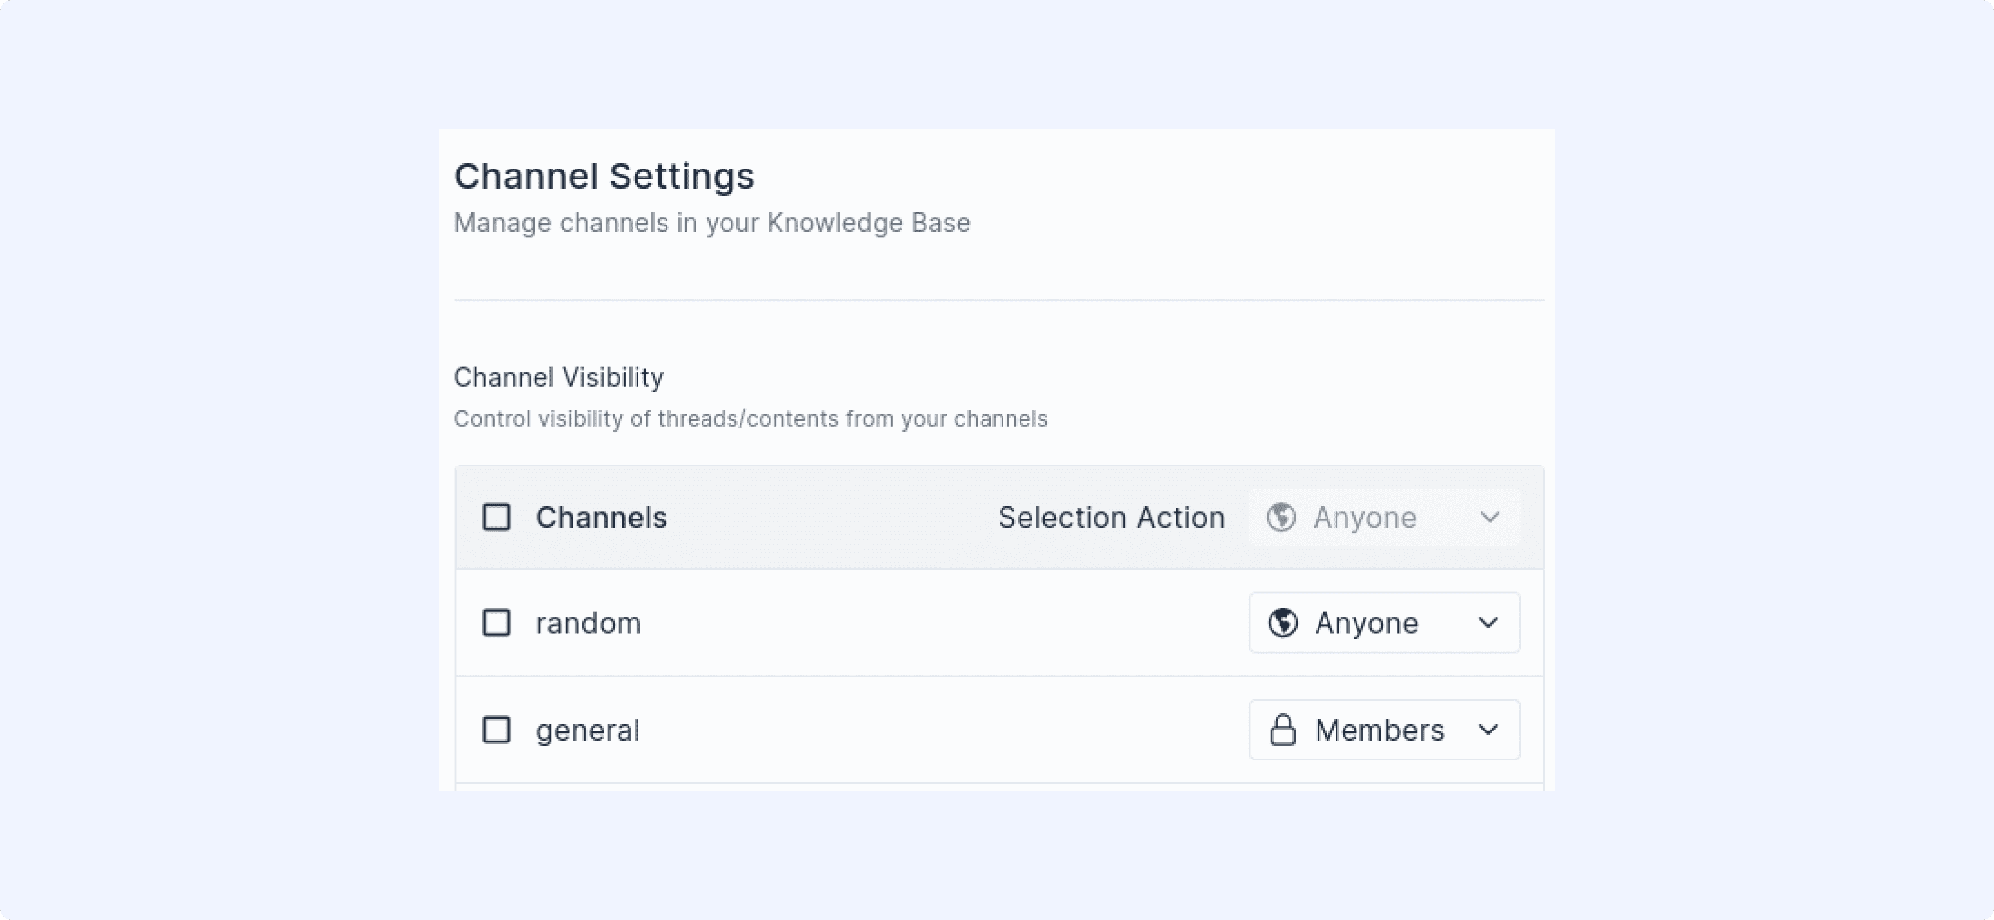Click the lock symbol indicating member-only visibility
This screenshot has width=1994, height=920.
(x=1283, y=729)
